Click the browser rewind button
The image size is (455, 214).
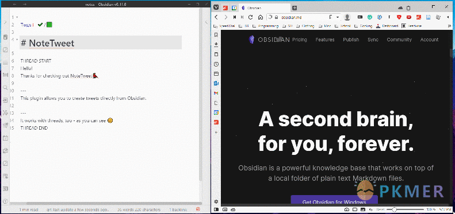234,17
